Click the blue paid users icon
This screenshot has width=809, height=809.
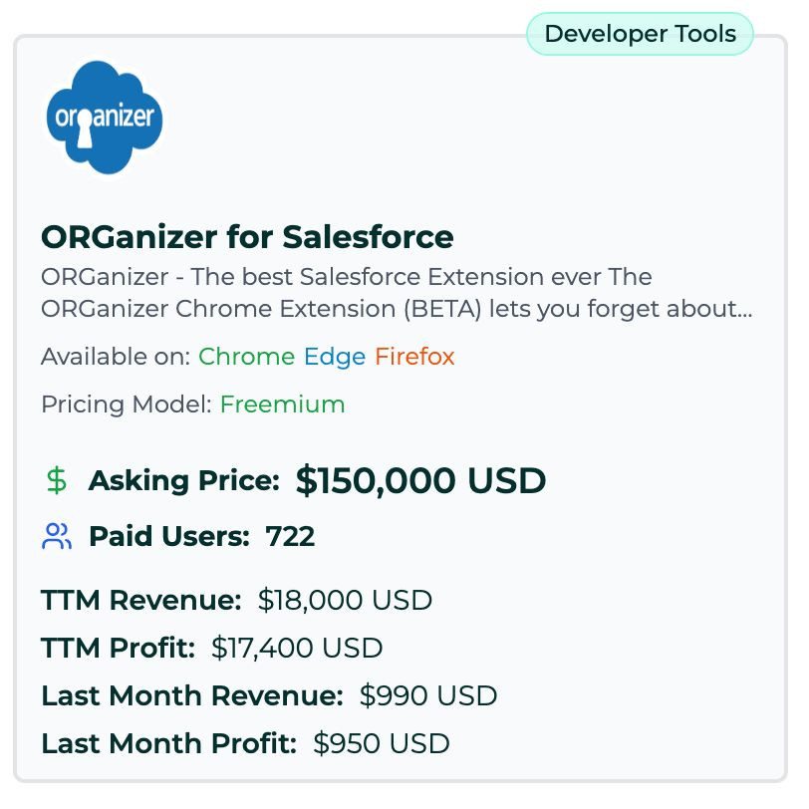coord(56,537)
